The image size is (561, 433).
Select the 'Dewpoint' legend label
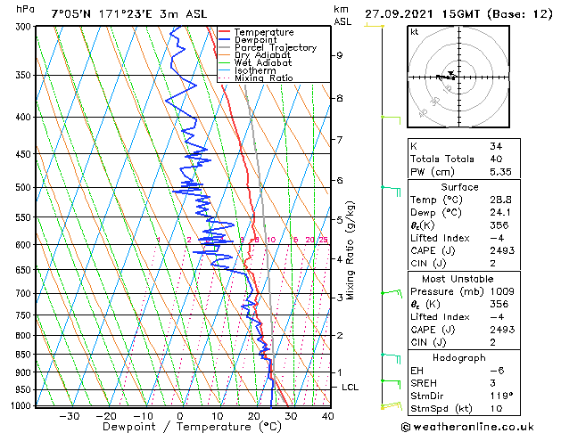(x=255, y=40)
